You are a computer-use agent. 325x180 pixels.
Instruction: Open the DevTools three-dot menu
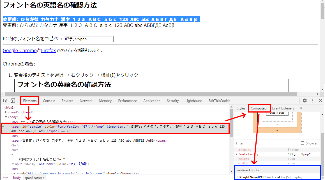[313, 101]
